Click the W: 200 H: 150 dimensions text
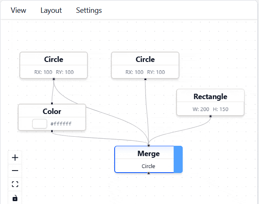Image resolution: width=259 pixels, height=204 pixels. coord(210,109)
